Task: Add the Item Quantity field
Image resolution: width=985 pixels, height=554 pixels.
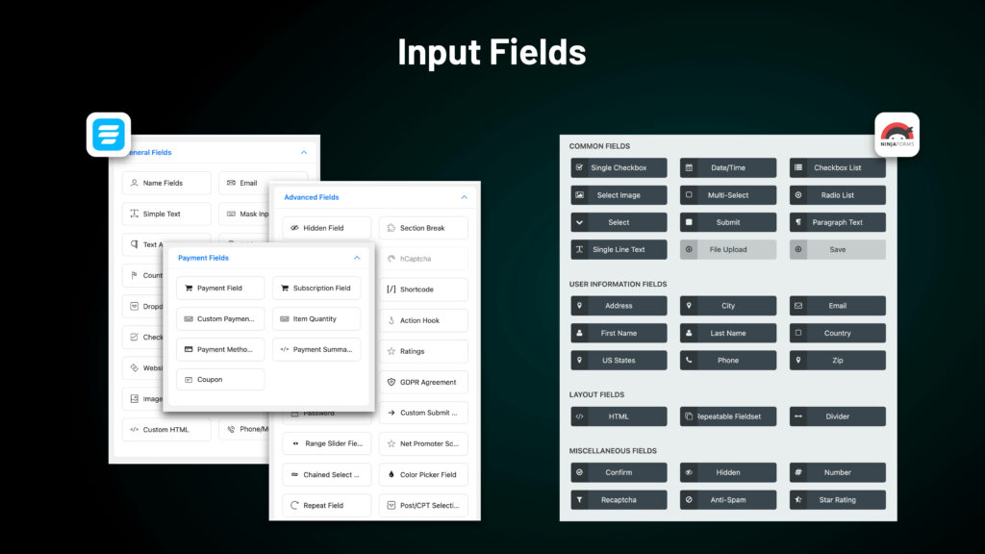Action: (x=316, y=319)
